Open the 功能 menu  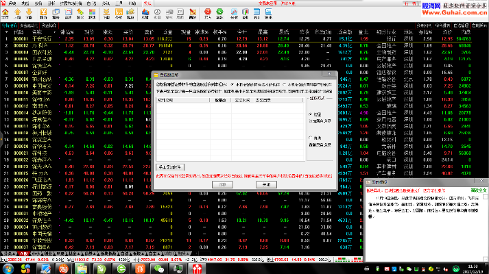25,3
